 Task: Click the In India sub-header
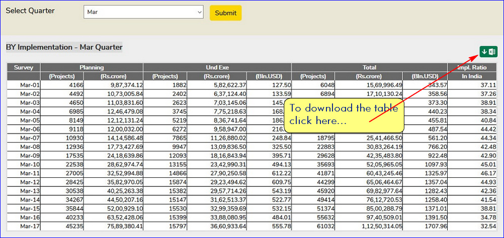point(472,76)
